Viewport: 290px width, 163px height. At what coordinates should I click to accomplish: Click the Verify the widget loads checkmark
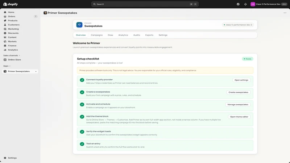click(x=82, y=132)
